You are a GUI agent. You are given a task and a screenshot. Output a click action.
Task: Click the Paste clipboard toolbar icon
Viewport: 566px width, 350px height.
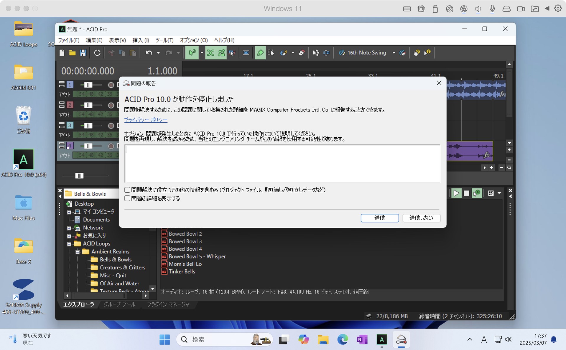[x=133, y=53]
